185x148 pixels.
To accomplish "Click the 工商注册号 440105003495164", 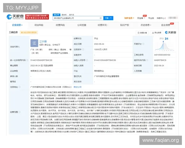I will pos(162,55).
